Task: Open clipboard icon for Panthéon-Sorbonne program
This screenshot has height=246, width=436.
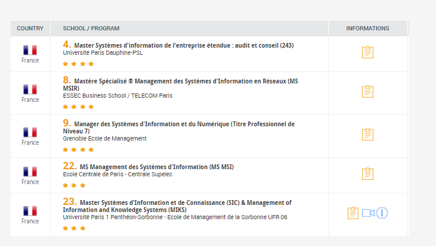Action: [x=353, y=213]
